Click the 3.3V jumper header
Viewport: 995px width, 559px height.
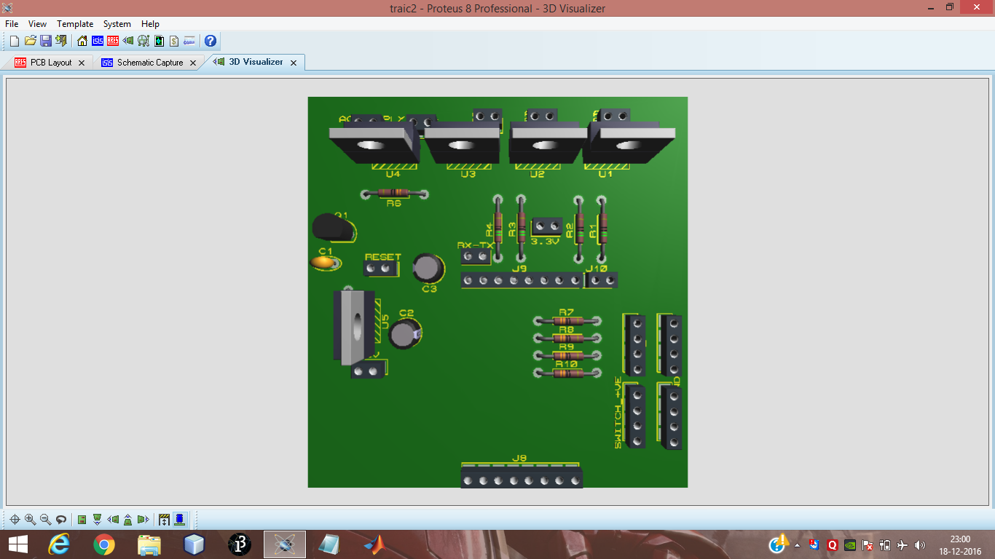pyautogui.click(x=546, y=226)
